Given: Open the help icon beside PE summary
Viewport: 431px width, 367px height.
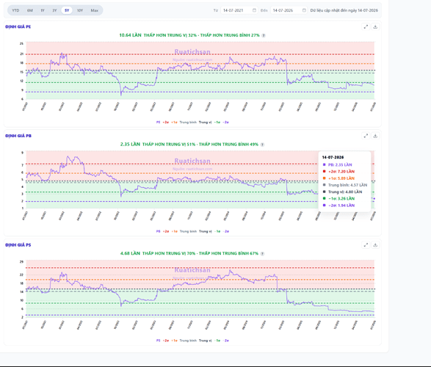Looking at the screenshot, I should pyautogui.click(x=264, y=35).
